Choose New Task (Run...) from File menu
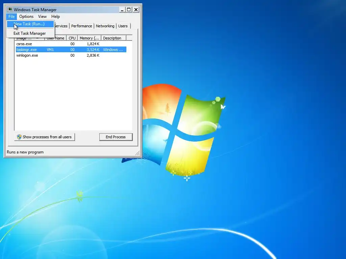The width and height of the screenshot is (346, 259). 30,24
